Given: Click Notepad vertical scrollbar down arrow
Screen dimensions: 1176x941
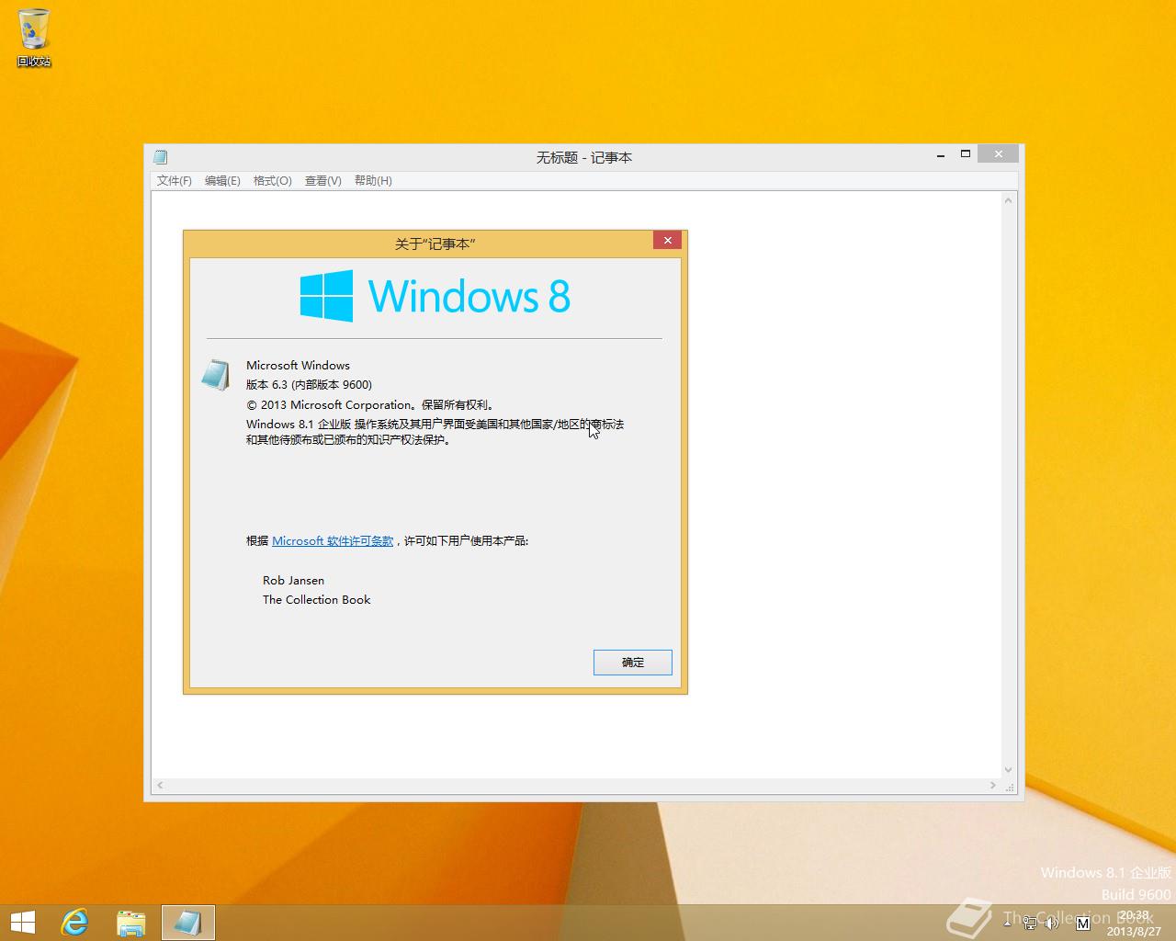Looking at the screenshot, I should tap(1008, 770).
